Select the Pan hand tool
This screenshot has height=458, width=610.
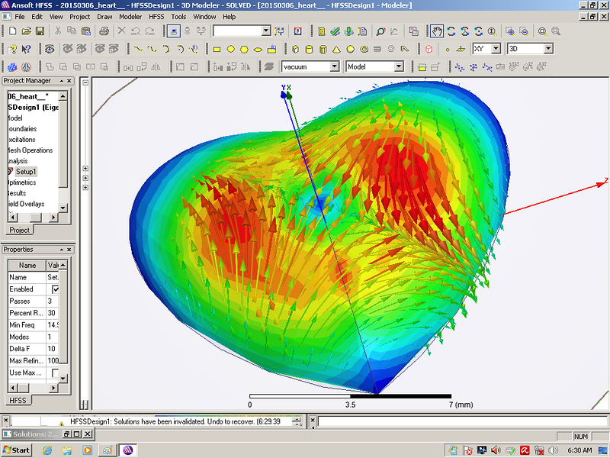click(x=437, y=31)
